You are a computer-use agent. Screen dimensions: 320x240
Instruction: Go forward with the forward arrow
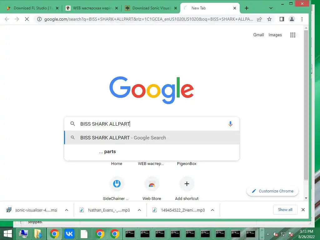coord(17,19)
